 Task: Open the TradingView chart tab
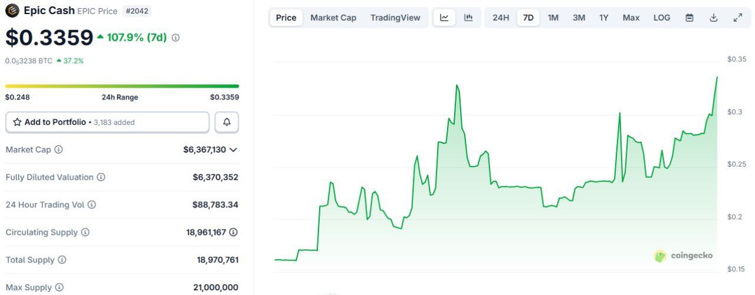click(395, 18)
